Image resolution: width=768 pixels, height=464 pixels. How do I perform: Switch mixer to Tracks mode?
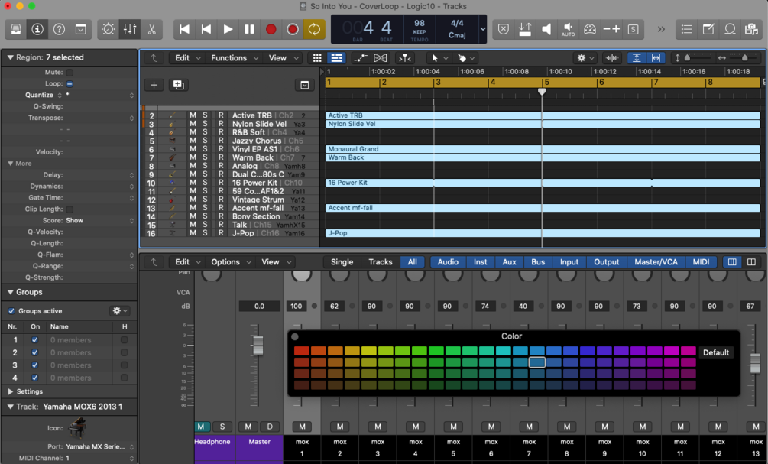380,262
